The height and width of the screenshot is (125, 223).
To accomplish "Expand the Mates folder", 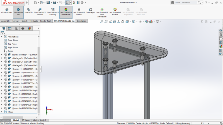I will click(2, 112).
